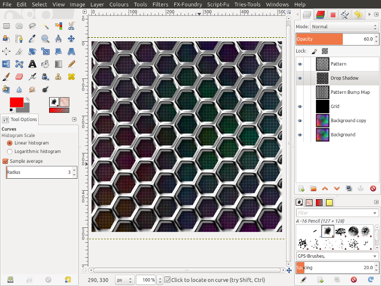
Task: Refresh brushes list button
Action: (371, 280)
